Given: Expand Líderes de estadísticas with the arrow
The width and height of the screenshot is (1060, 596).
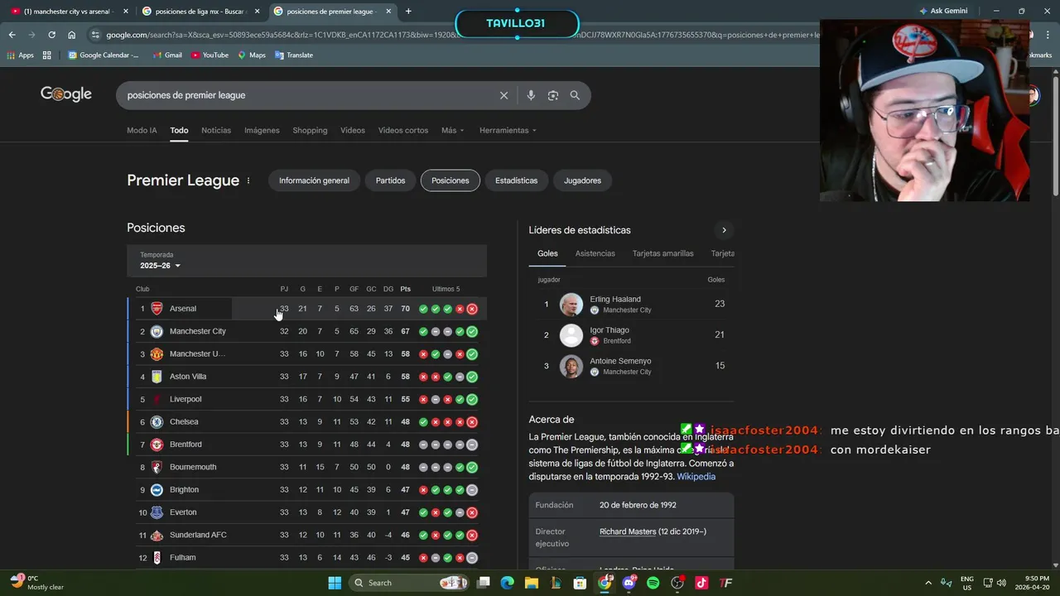Looking at the screenshot, I should tap(724, 230).
